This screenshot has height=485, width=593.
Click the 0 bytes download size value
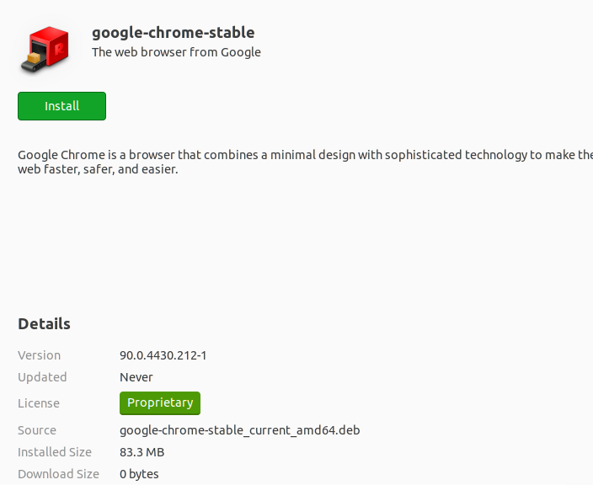tap(139, 474)
